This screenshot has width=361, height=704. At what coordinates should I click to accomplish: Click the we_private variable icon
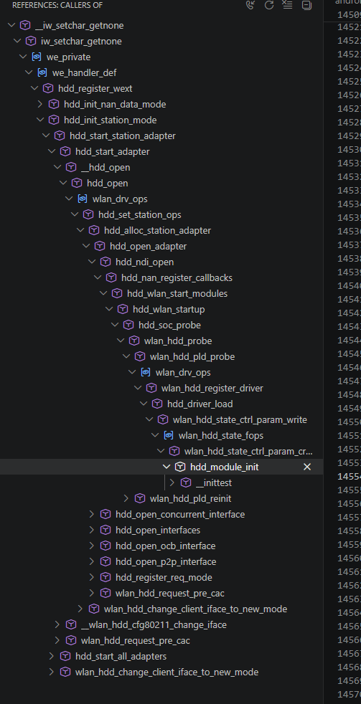37,57
